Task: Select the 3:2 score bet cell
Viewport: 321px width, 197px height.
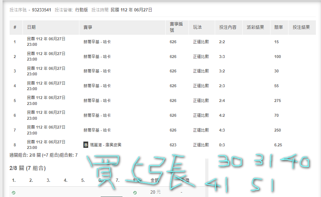Action: 222,71
